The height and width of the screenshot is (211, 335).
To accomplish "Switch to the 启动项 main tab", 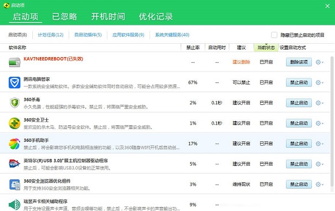I will click(x=25, y=17).
